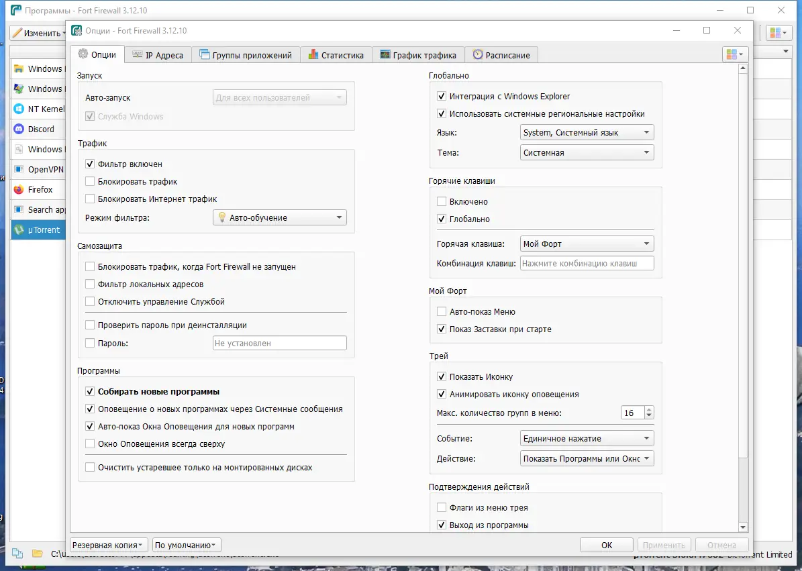Enable Фильтр локальных адресов checkbox

point(90,284)
